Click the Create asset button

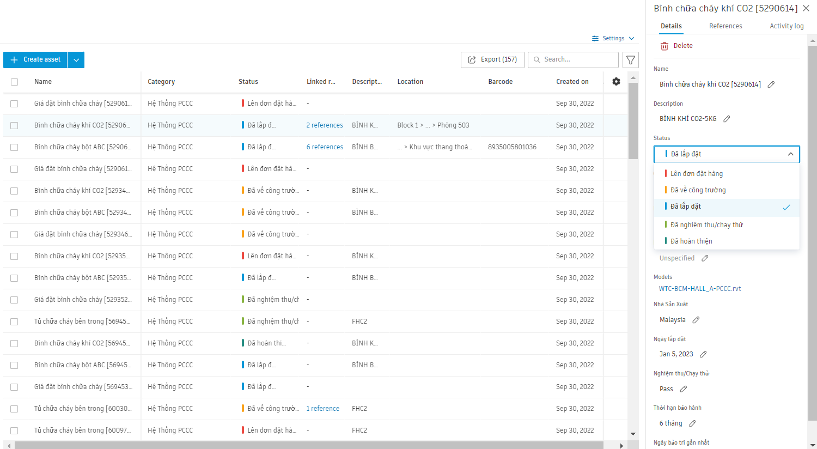pyautogui.click(x=35, y=60)
